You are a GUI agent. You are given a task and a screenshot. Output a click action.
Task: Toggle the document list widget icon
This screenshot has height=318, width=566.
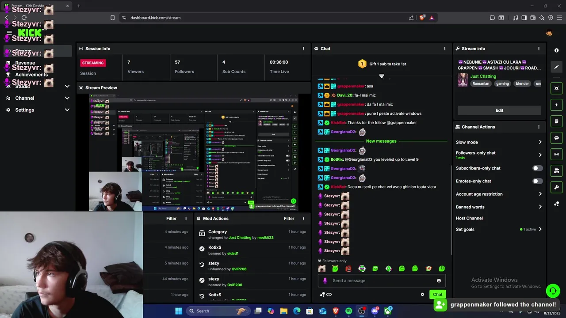point(557,121)
